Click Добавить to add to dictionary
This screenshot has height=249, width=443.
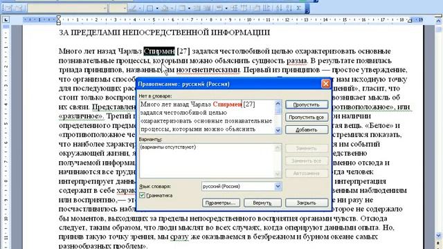pyautogui.click(x=307, y=130)
